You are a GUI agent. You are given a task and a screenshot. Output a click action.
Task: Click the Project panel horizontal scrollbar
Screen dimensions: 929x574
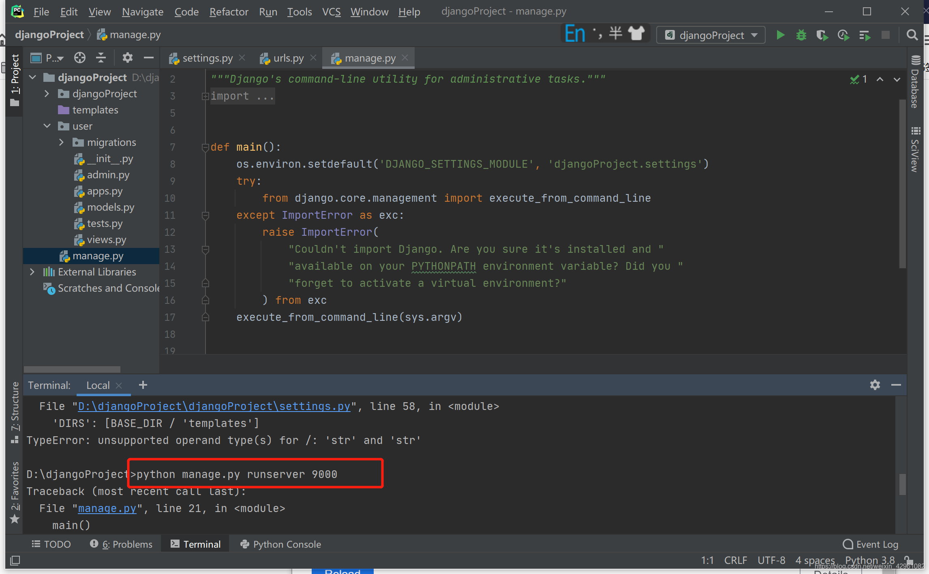pyautogui.click(x=72, y=369)
